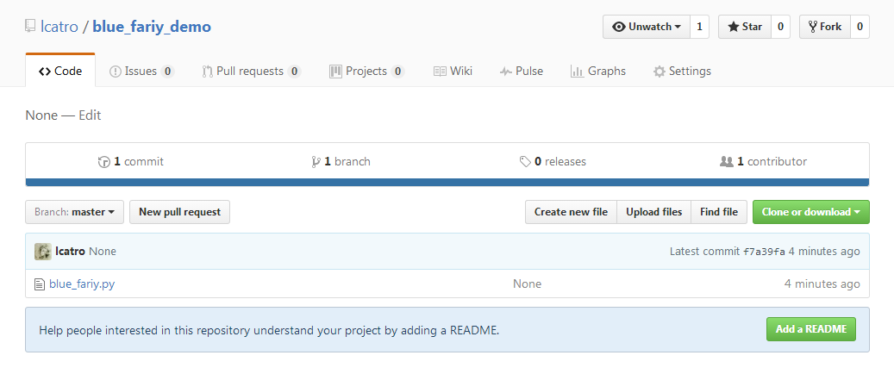Click the commit history clock icon

[x=103, y=162]
